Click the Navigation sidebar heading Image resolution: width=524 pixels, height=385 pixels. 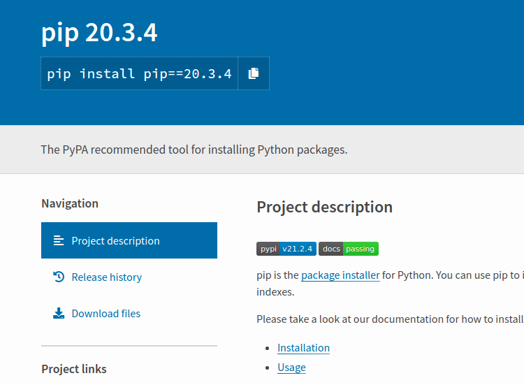[x=70, y=203]
